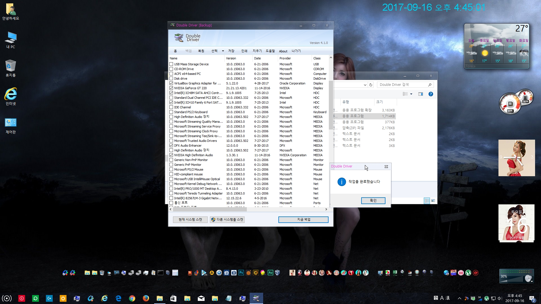The width and height of the screenshot is (541, 304).
Task: Click the taskbar clock showing 오후 4:45
Action: tap(515, 298)
